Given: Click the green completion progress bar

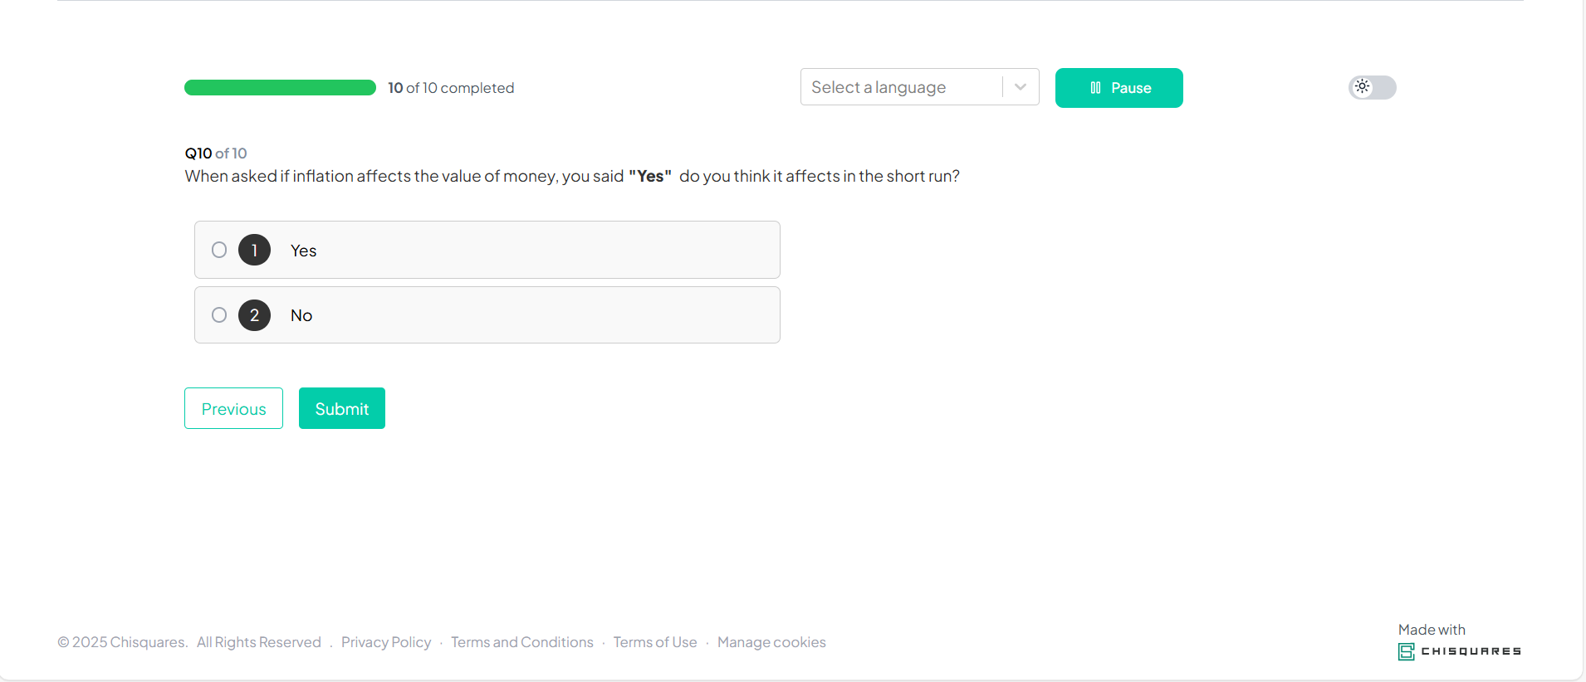Looking at the screenshot, I should click(280, 88).
